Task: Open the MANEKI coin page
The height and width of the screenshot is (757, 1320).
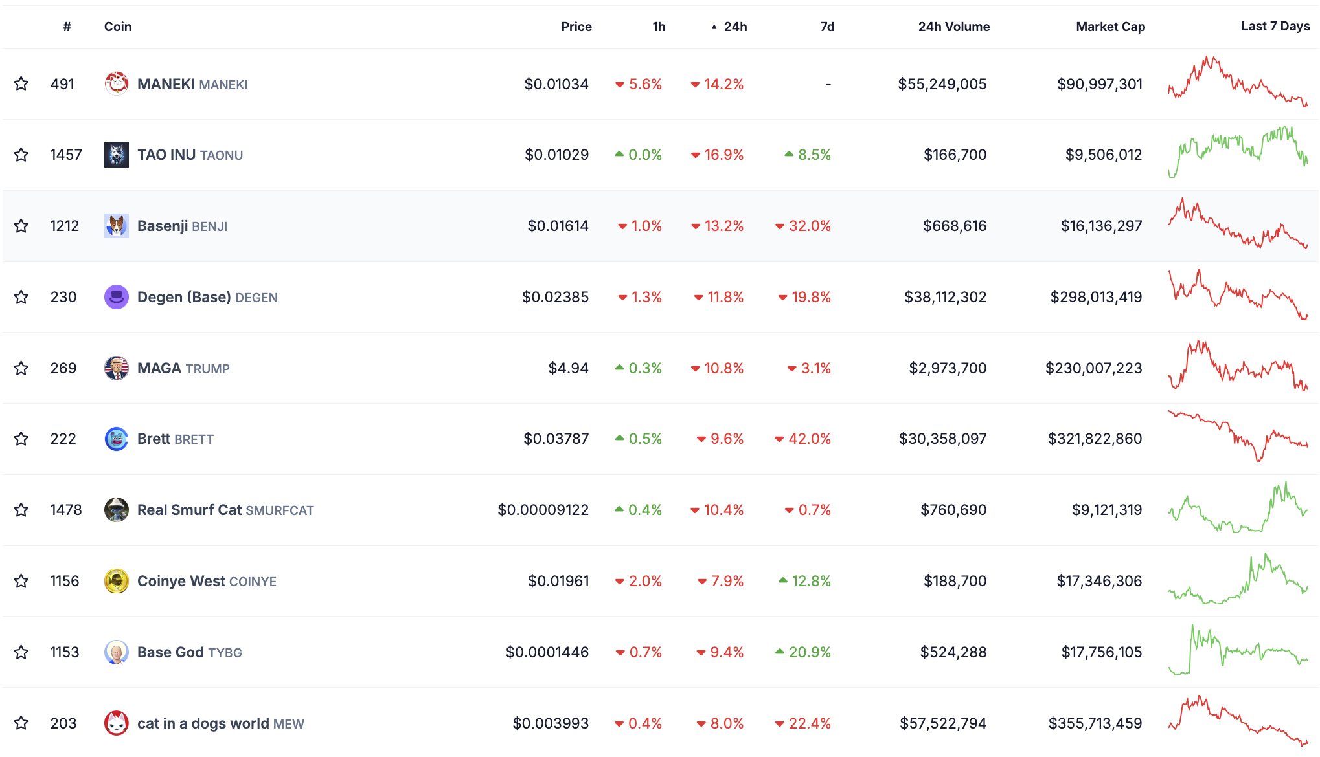Action: coord(192,84)
